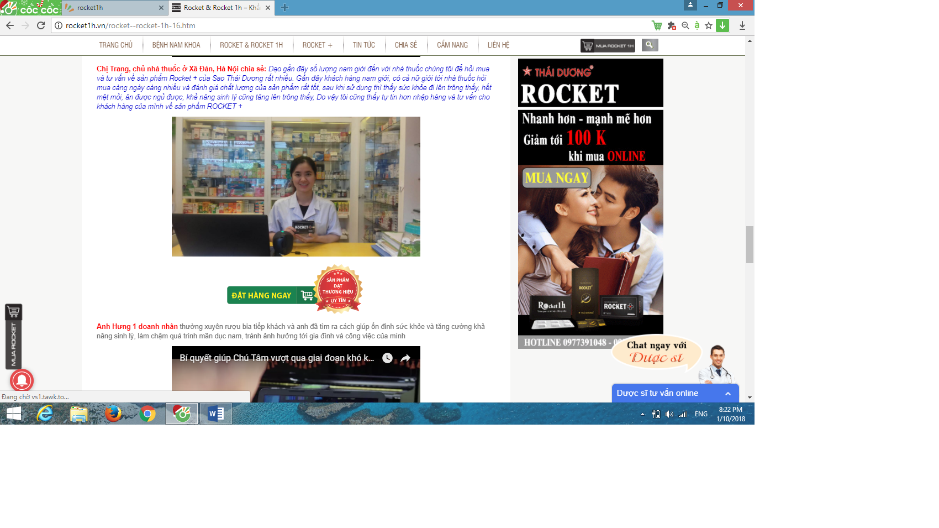Open Firefox from the taskbar
This screenshot has height=528, width=939.
[x=113, y=414]
